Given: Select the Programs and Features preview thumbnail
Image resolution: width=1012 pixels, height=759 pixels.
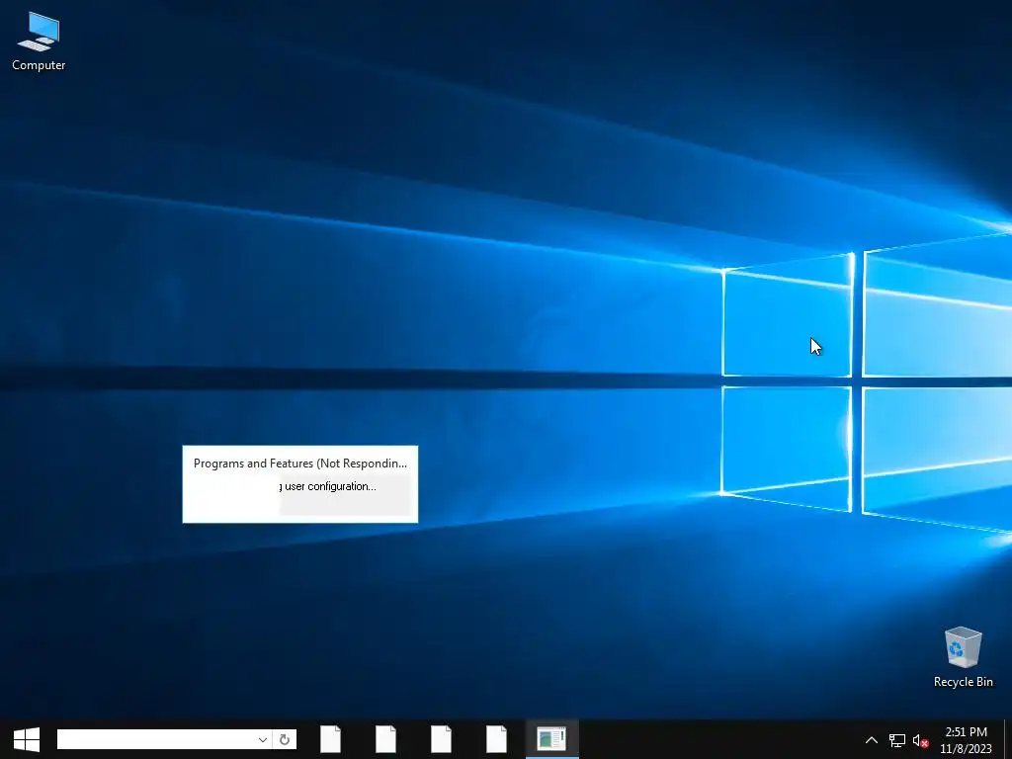Looking at the screenshot, I should pos(300,484).
